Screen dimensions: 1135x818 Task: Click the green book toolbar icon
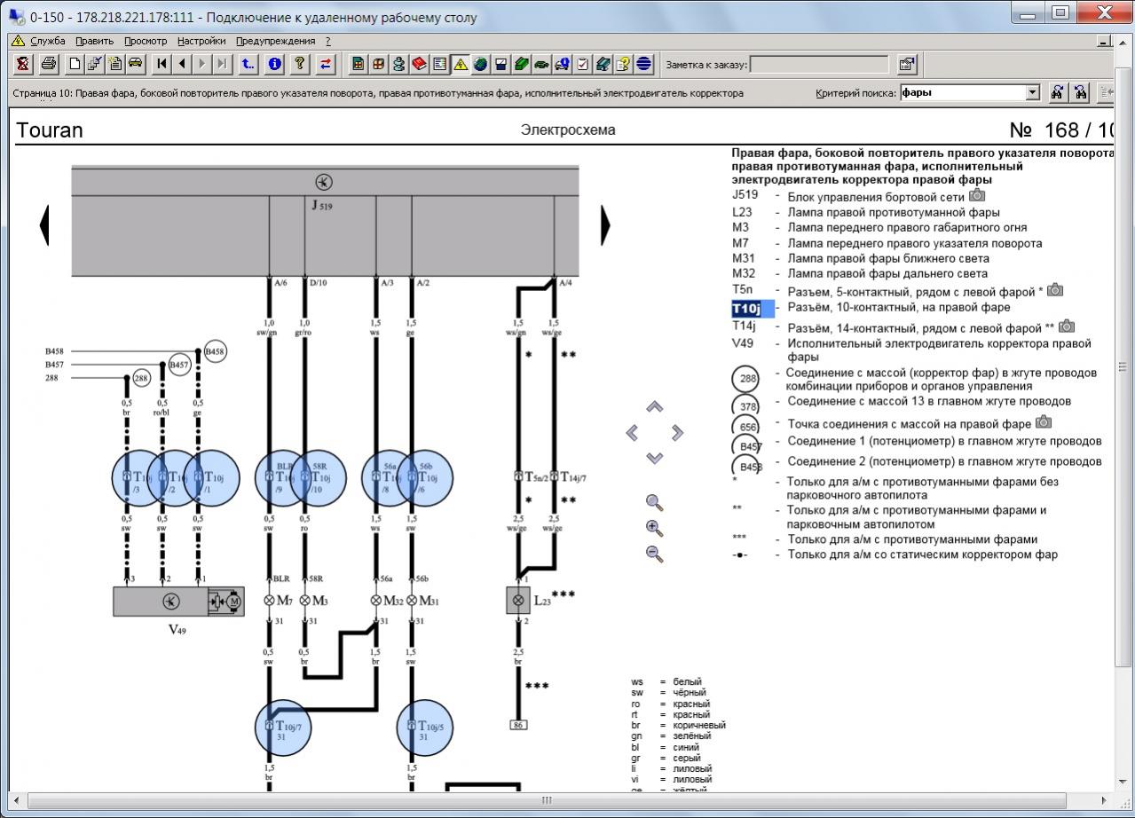pos(522,64)
